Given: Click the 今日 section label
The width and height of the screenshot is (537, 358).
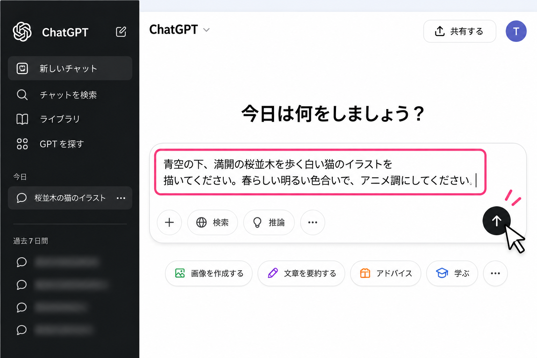Looking at the screenshot, I should coord(20,177).
